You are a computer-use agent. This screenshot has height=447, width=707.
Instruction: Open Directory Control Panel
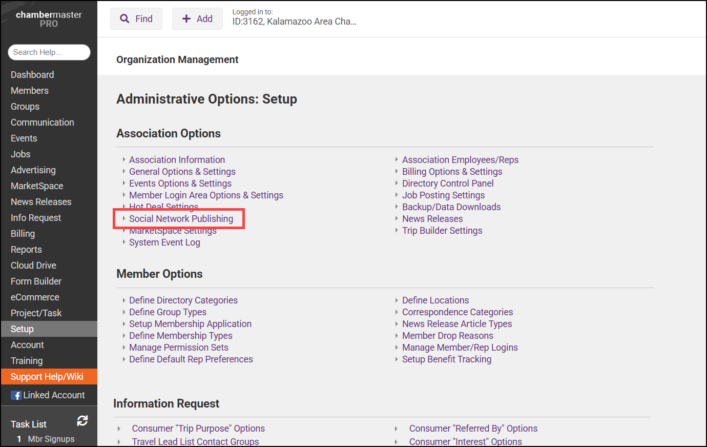pos(448,184)
